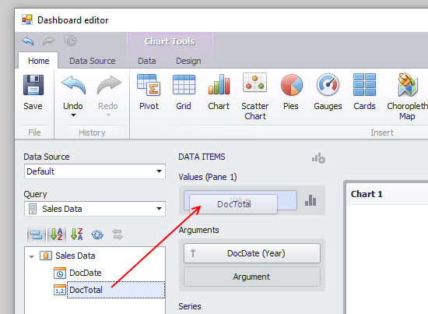Toggle descending Z-A field sort
This screenshot has width=428, height=314.
[x=77, y=235]
